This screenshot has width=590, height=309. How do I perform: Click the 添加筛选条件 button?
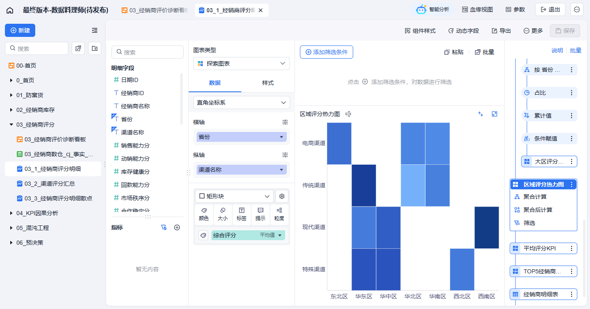(x=327, y=52)
